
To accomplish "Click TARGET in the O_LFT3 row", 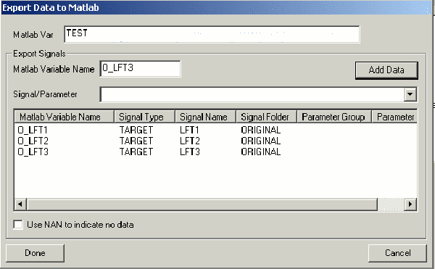I will [136, 152].
